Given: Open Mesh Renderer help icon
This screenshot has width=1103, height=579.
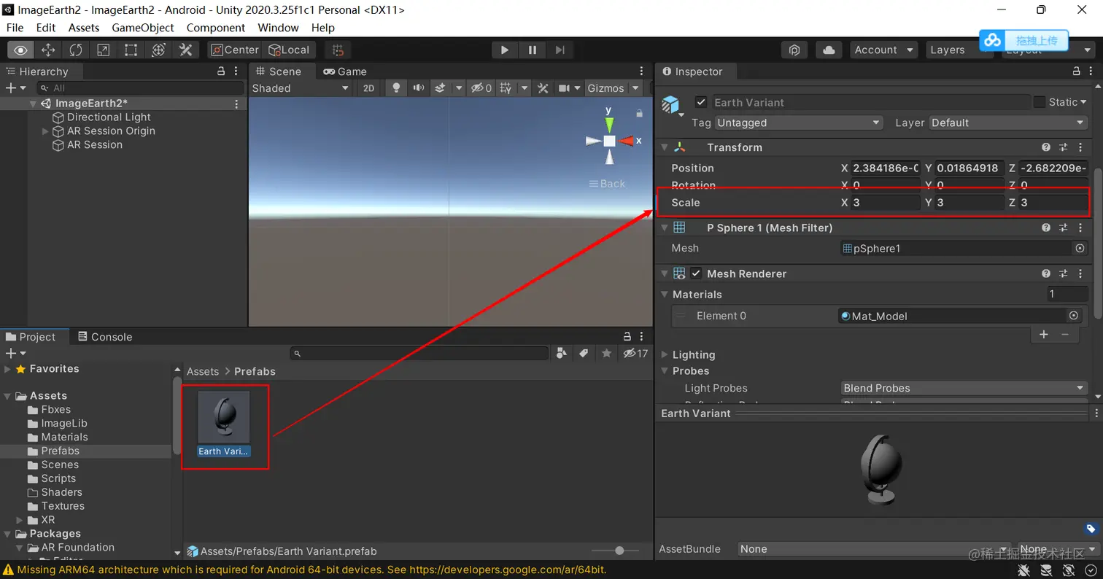Looking at the screenshot, I should [x=1046, y=274].
